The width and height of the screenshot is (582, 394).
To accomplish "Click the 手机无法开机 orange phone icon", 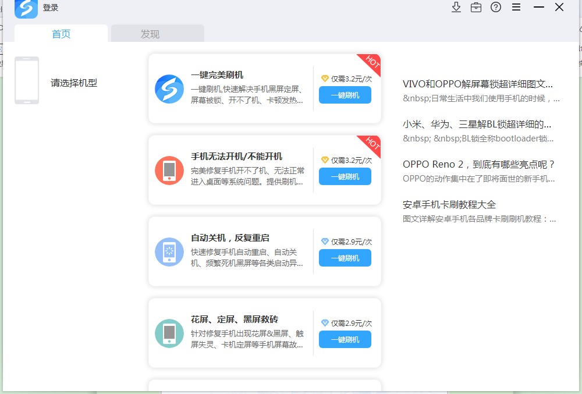I will (x=169, y=171).
